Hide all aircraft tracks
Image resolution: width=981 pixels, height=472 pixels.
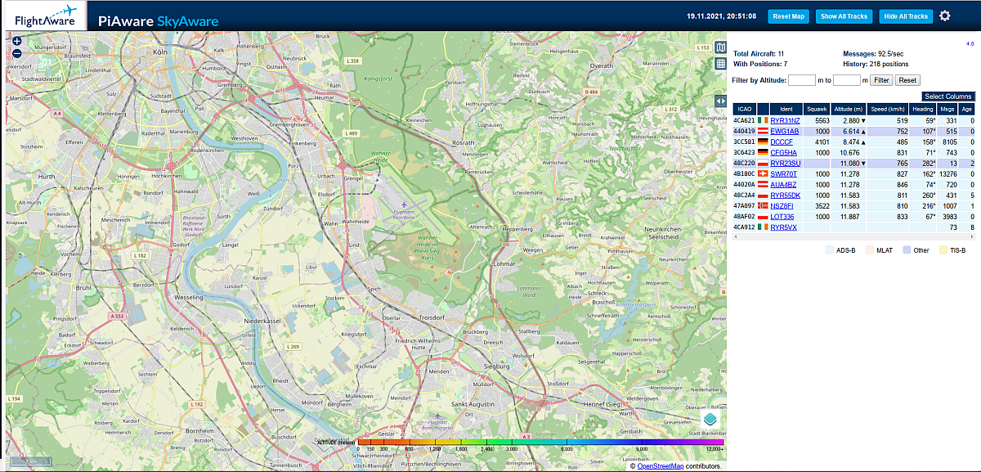[906, 16]
